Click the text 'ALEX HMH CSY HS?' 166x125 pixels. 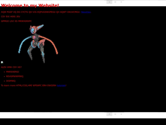11,67
